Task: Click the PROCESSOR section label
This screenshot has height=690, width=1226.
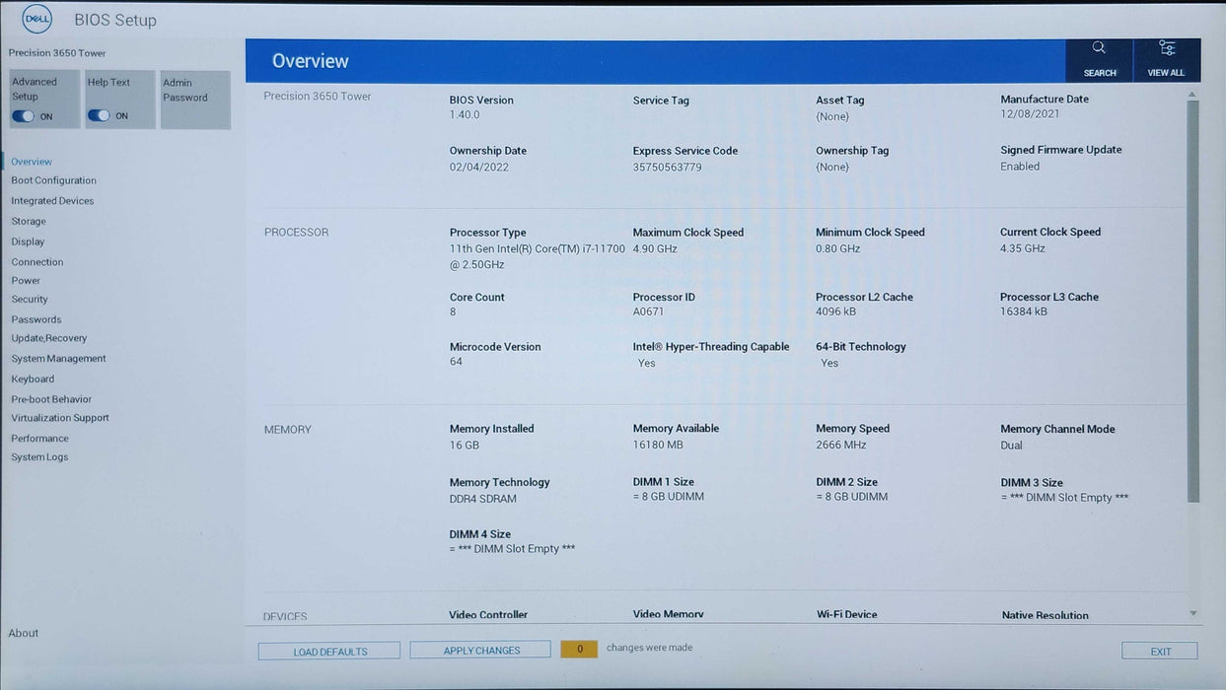Action: coord(296,233)
